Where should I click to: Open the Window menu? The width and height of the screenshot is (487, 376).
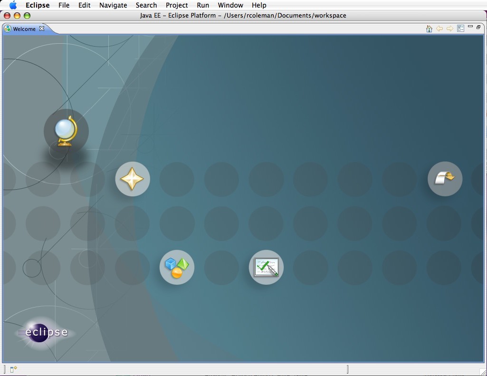(x=229, y=5)
